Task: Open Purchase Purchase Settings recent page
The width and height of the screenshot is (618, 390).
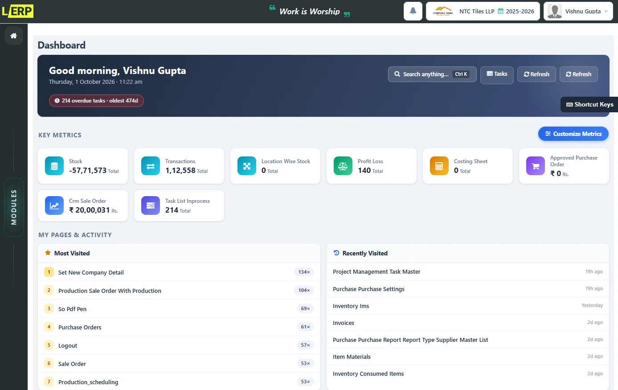Action: click(x=468, y=289)
